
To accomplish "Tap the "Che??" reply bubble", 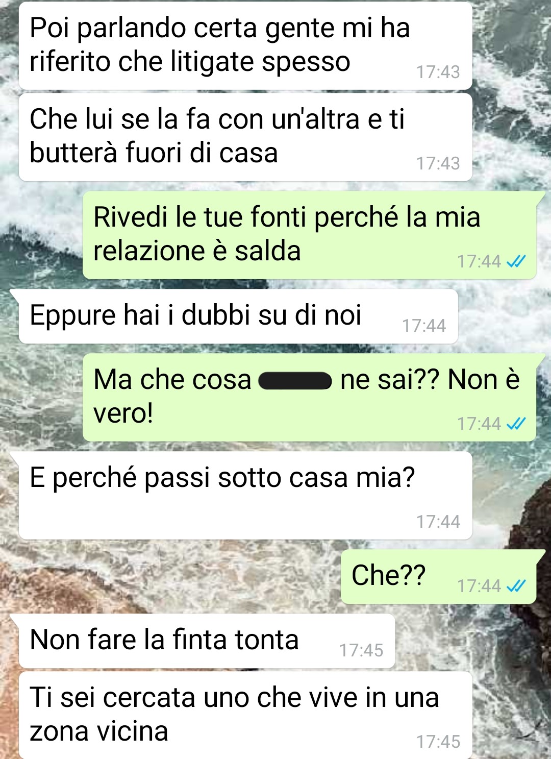I will (439, 577).
